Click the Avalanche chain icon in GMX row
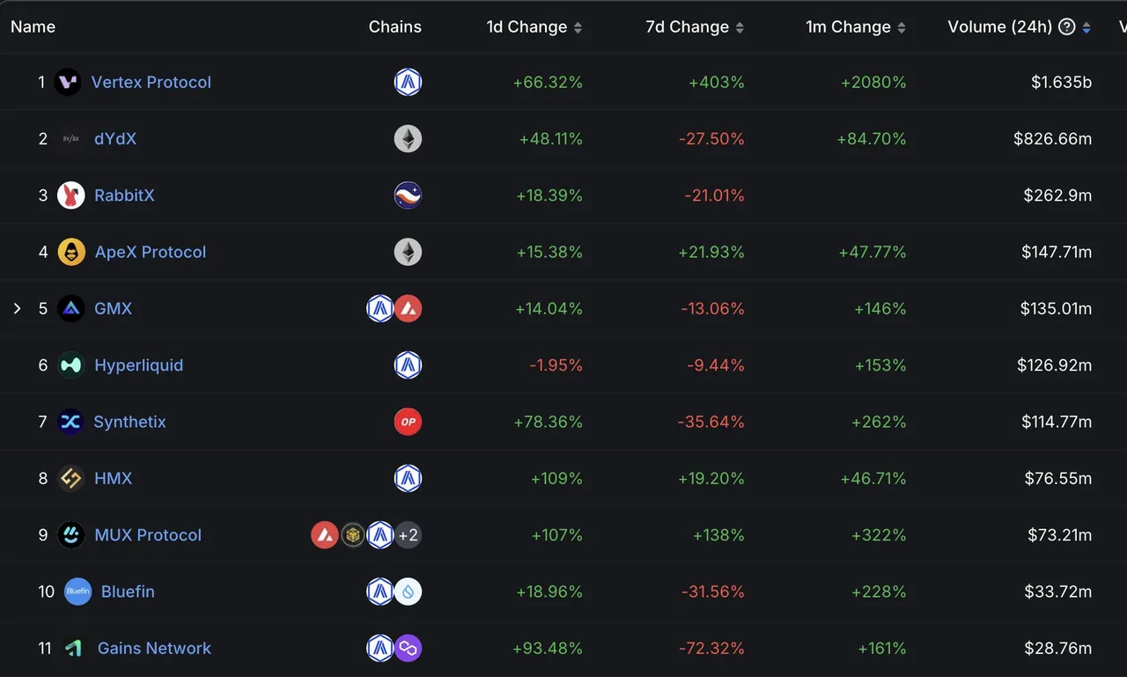Image resolution: width=1127 pixels, height=677 pixels. [x=408, y=309]
